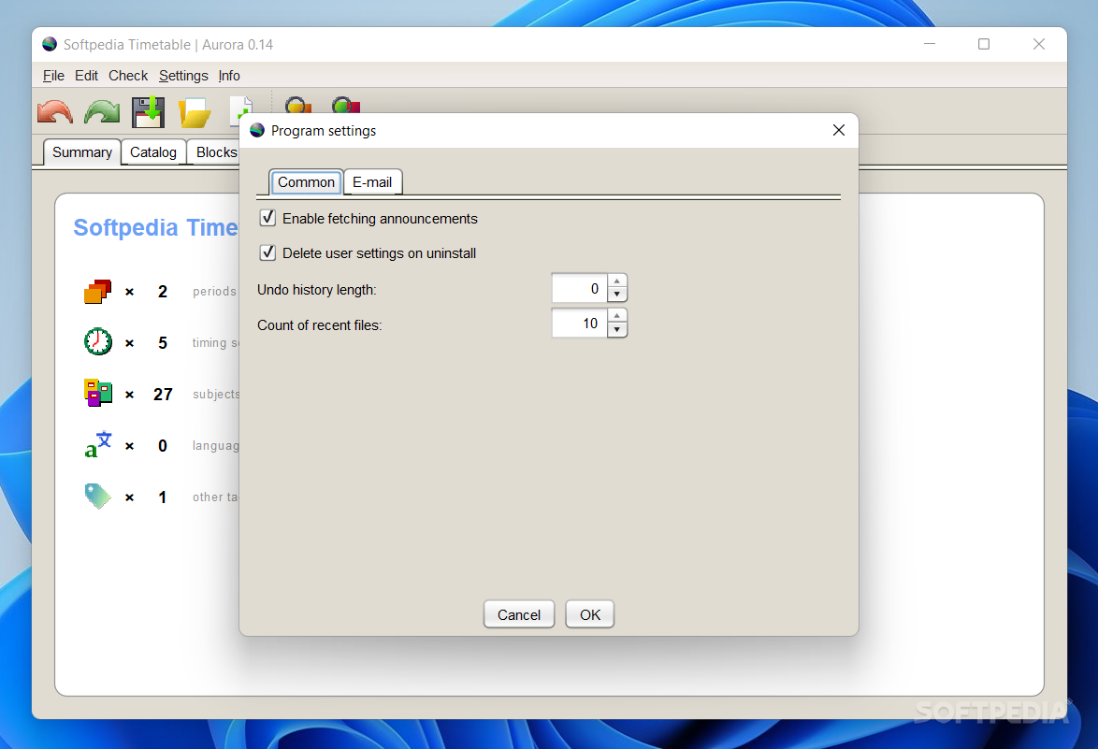Click the periods stacked squares icon
This screenshot has width=1098, height=749.
point(98,291)
